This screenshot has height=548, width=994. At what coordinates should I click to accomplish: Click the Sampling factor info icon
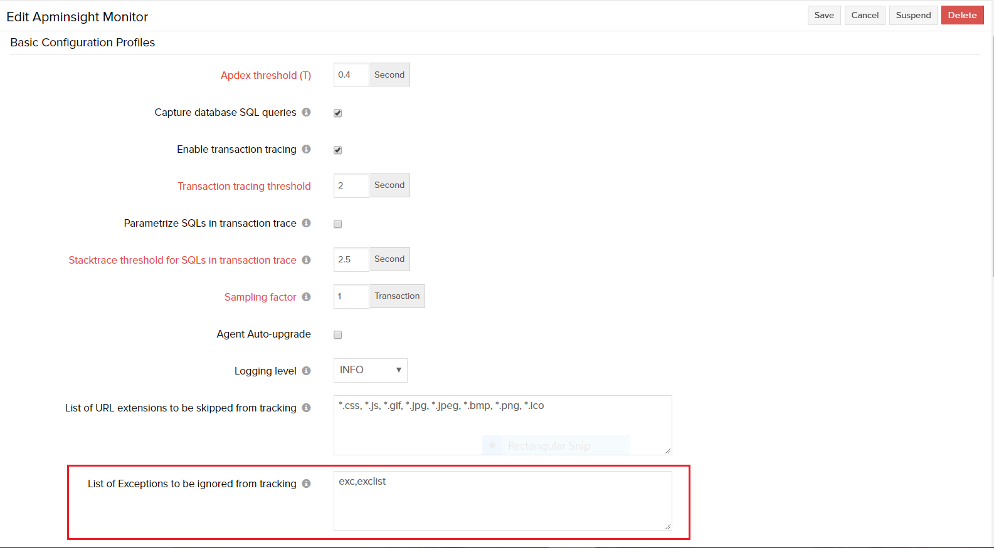[x=306, y=297]
